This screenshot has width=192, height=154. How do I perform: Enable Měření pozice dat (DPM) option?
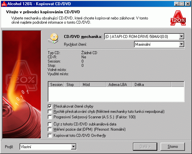click(x=50, y=129)
